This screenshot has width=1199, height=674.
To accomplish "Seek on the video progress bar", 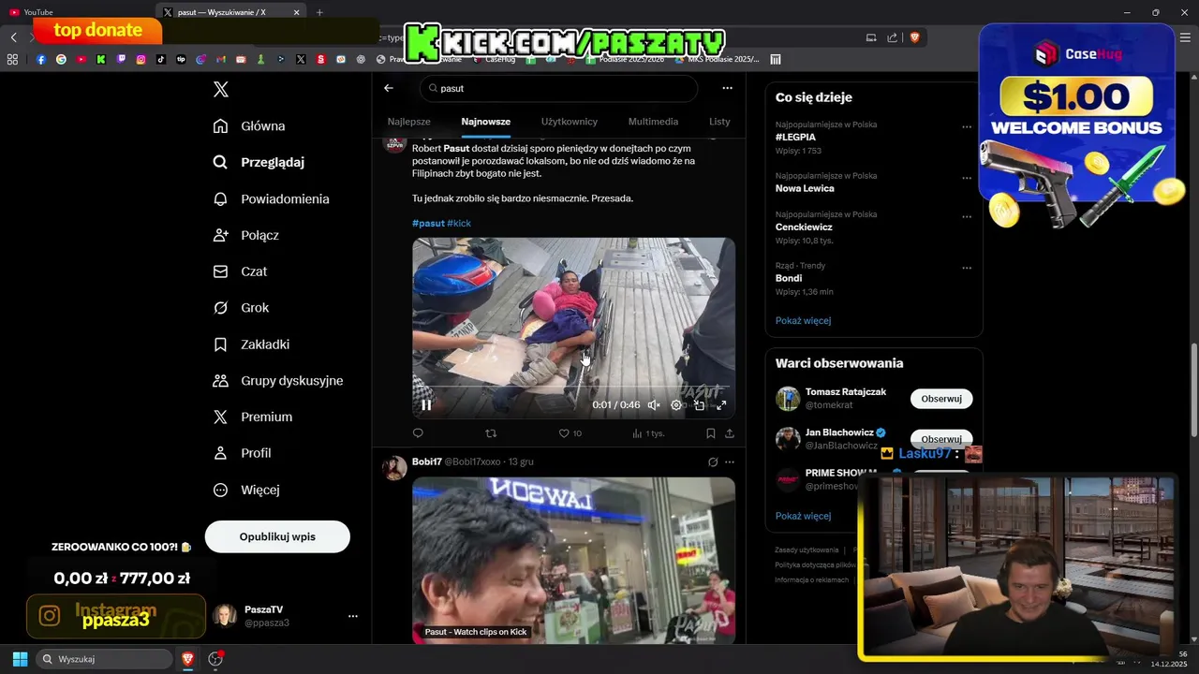I will point(573,386).
